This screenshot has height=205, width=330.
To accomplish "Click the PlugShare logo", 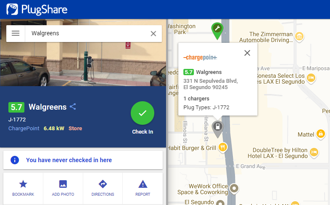I will (x=37, y=10).
